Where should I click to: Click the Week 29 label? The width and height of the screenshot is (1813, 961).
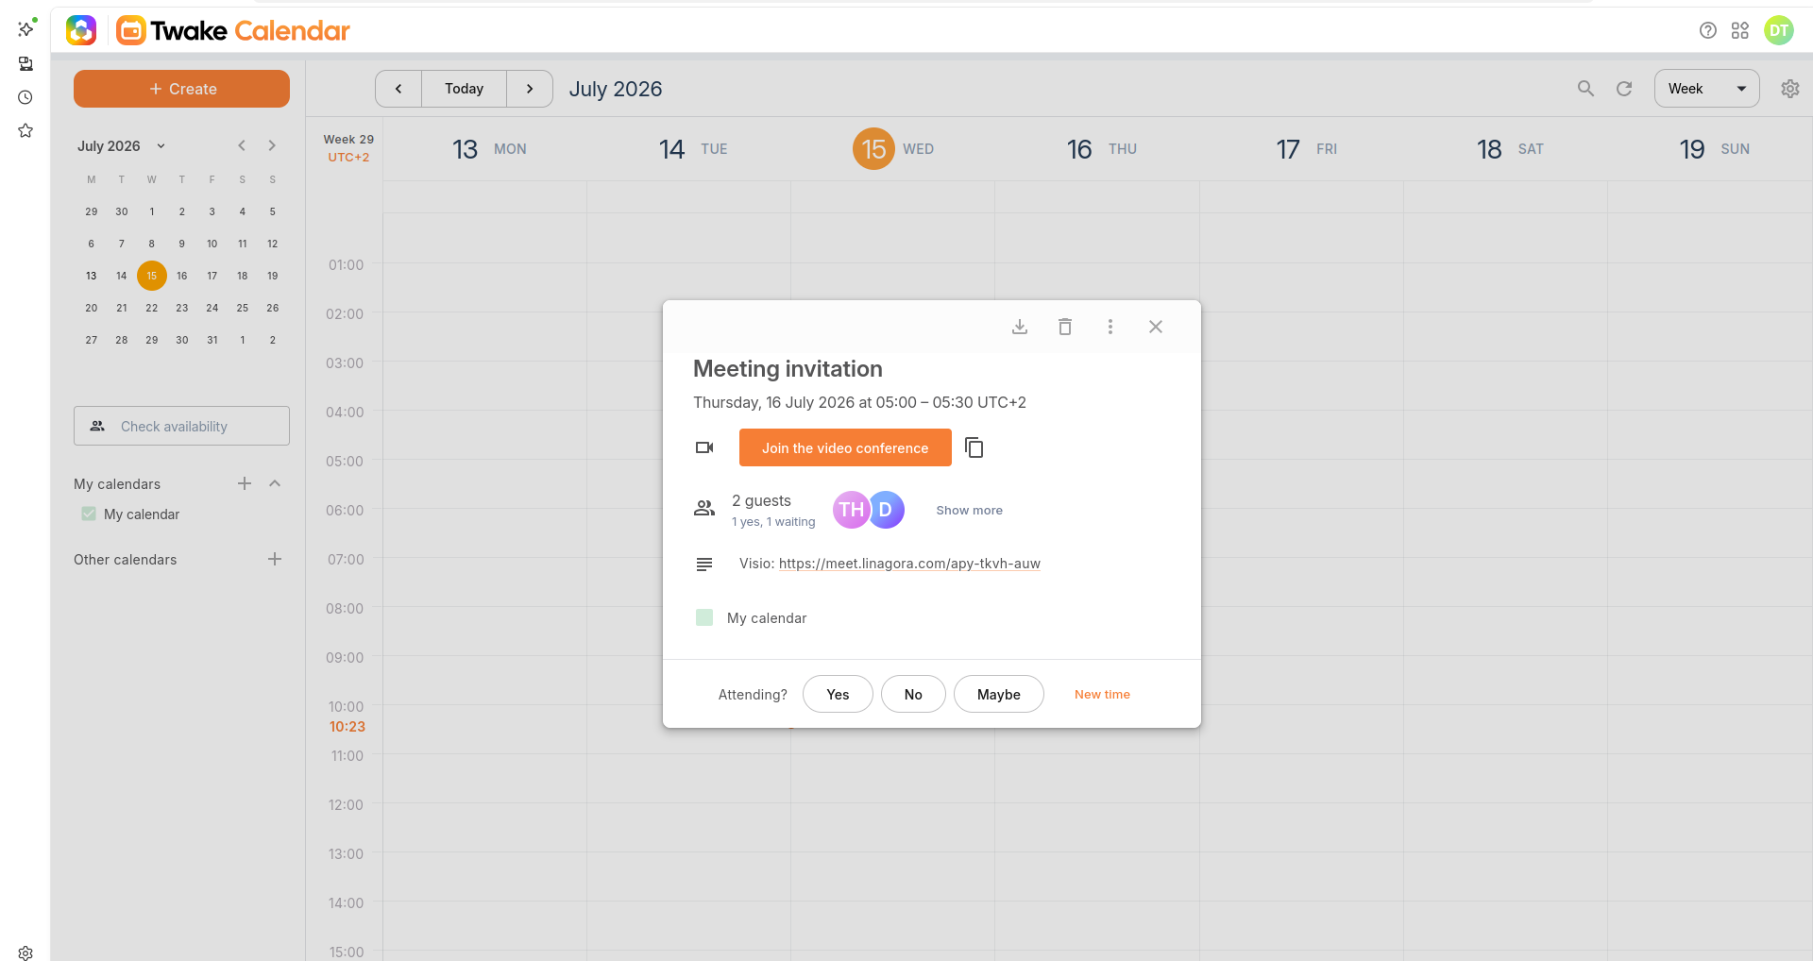pos(348,139)
